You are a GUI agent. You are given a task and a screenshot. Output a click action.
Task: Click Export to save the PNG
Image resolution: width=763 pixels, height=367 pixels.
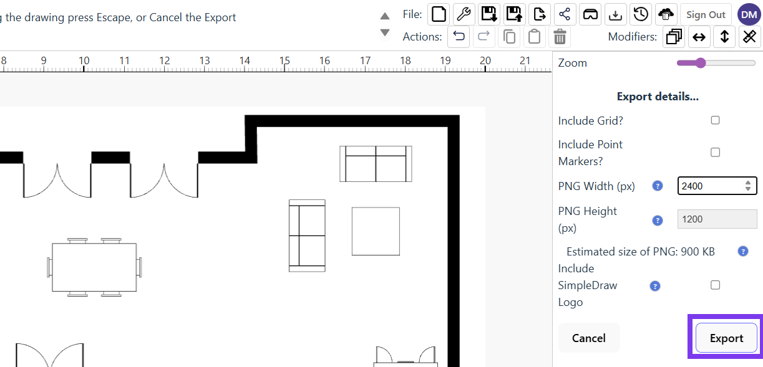point(726,338)
